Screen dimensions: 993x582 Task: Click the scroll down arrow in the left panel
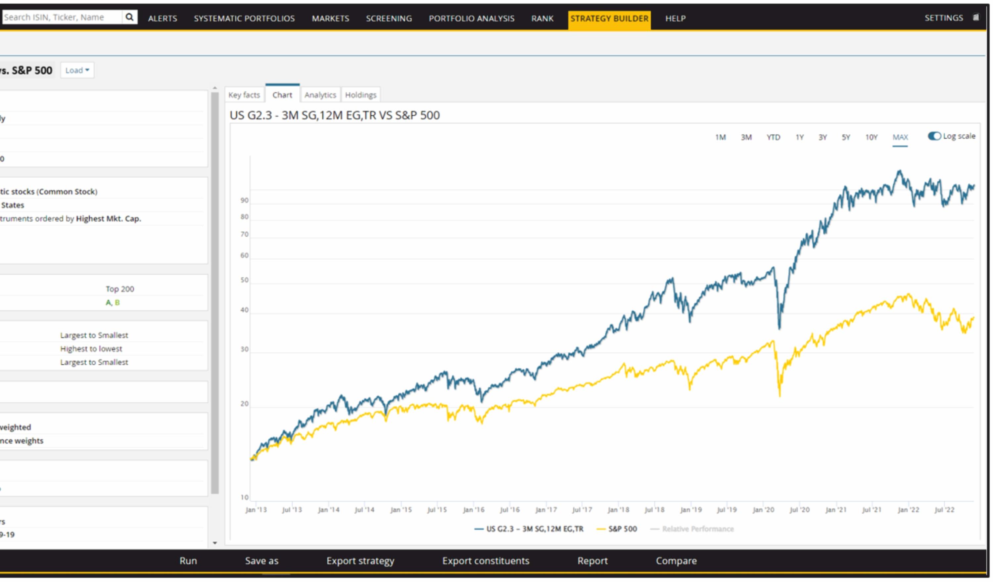(215, 543)
